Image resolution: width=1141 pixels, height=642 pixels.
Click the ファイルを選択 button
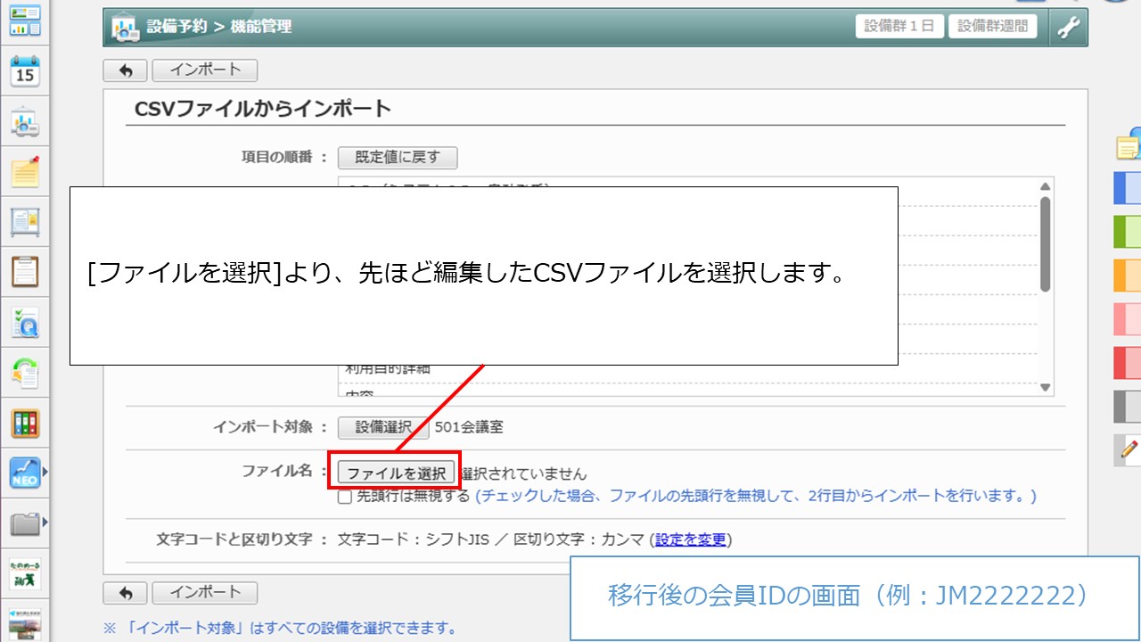(396, 473)
